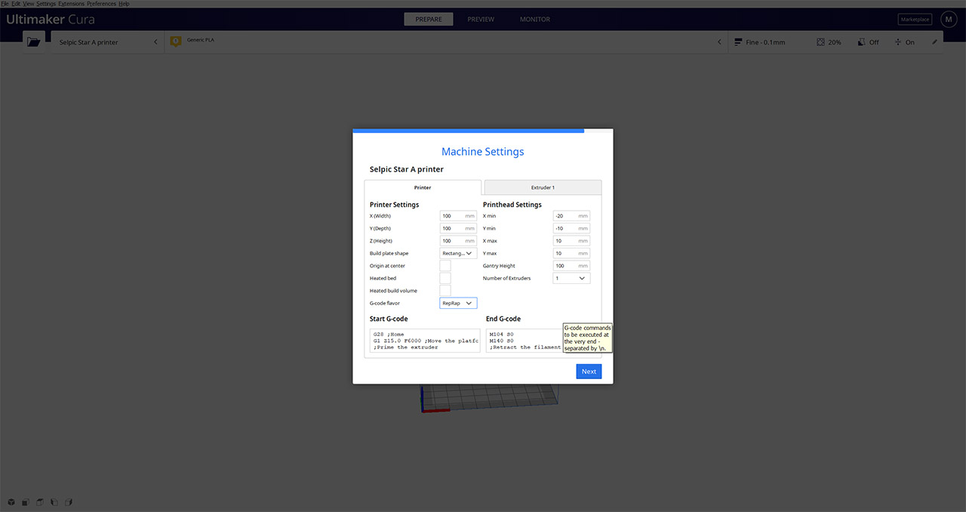Switch to left side view cube
This screenshot has width=966, height=512.
[x=54, y=502]
